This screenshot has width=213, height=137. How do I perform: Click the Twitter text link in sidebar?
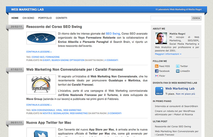pos(184,66)
